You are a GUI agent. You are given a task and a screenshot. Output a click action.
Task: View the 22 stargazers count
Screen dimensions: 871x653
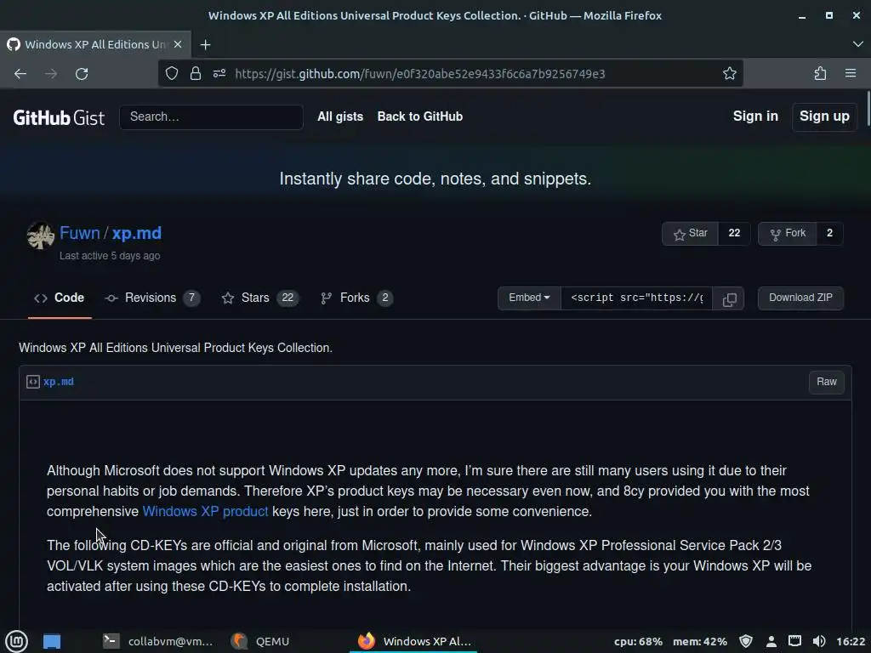coord(734,233)
